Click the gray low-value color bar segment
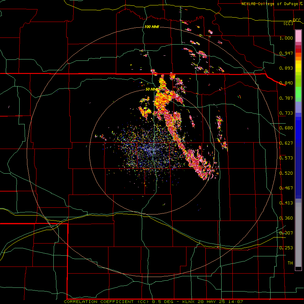The width and height of the screenshot is (304, 304). tap(298, 235)
